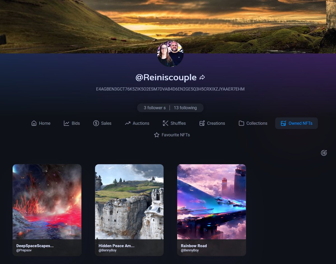Viewport: 336px width, 264px height.
Task: Open the profile avatar photo
Action: (171, 54)
